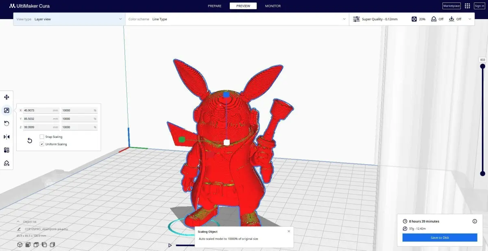
Task: Collapse the Object list
Action: coord(18,221)
